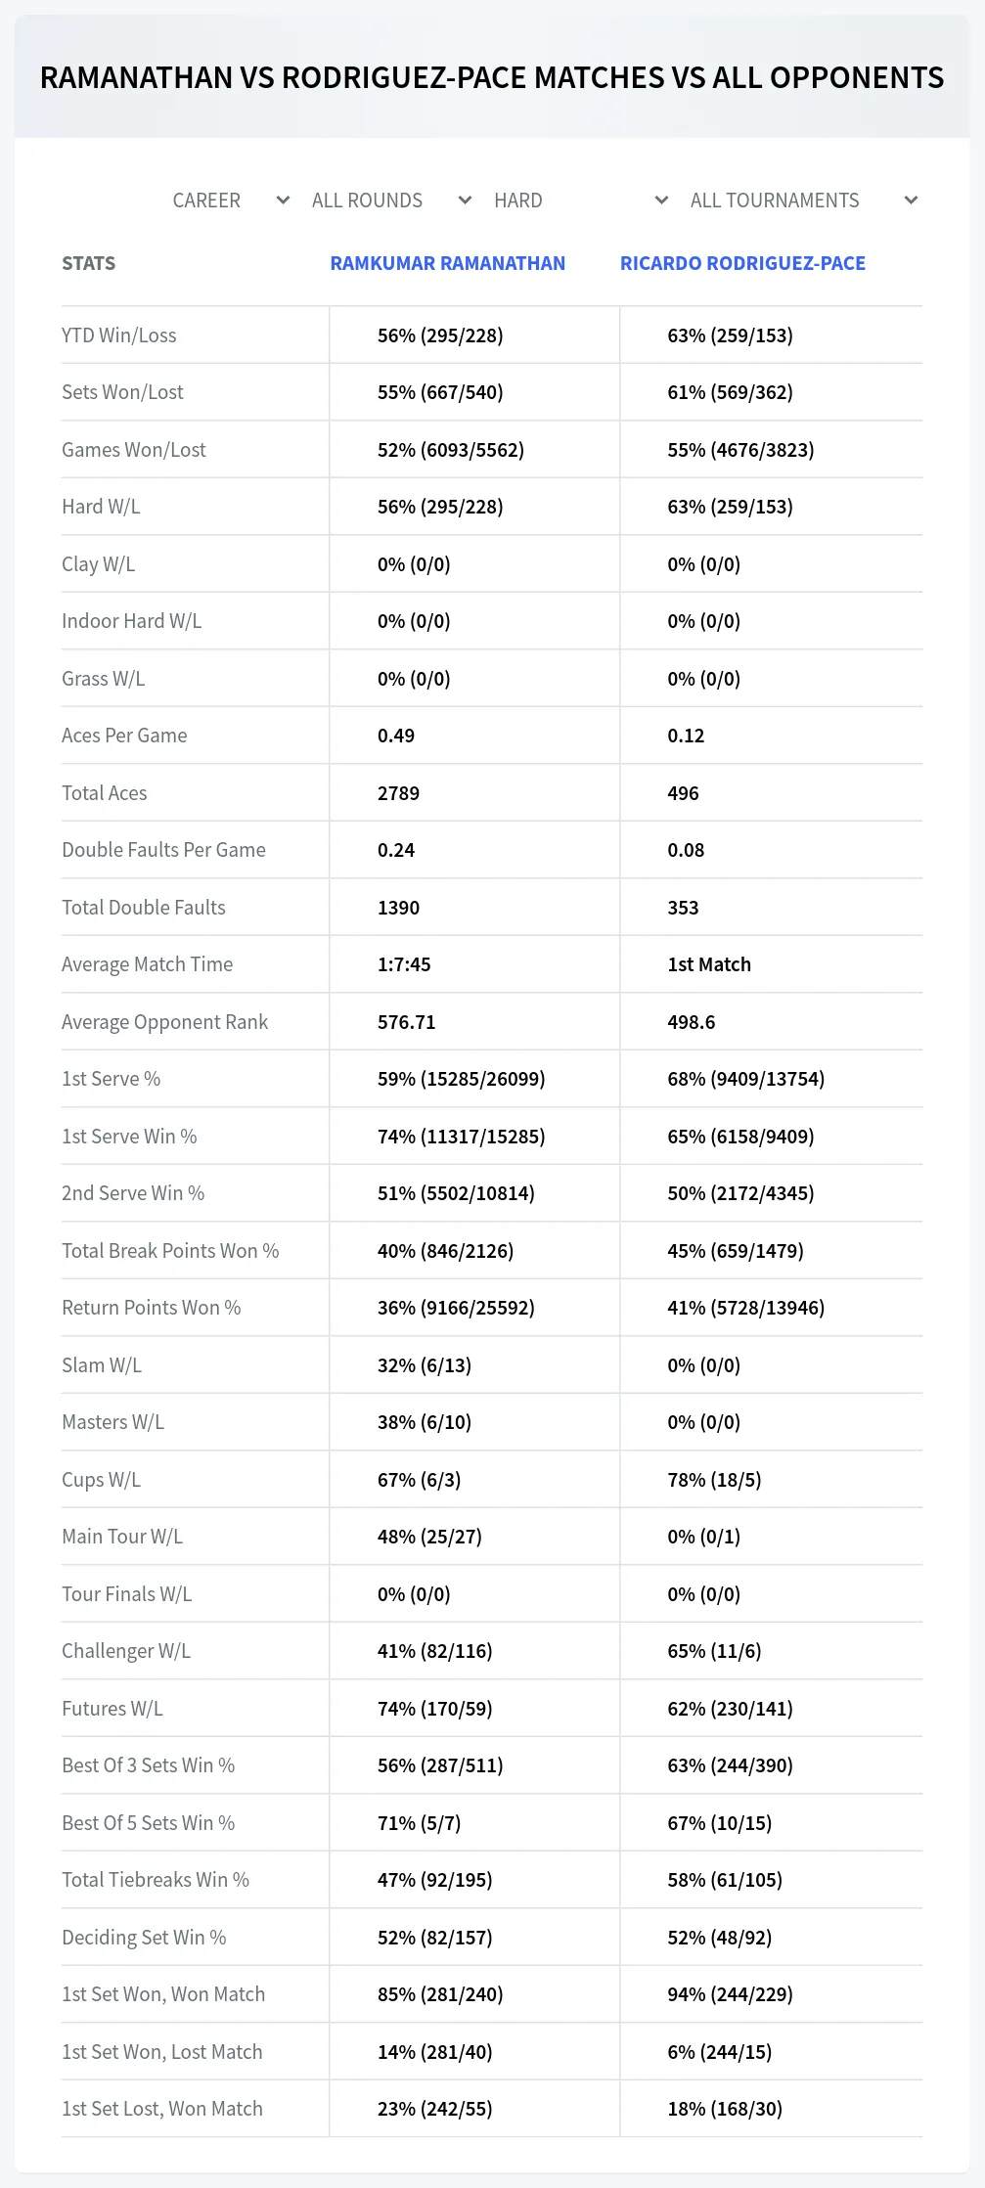Open the CAREER period dropdown

(x=231, y=201)
